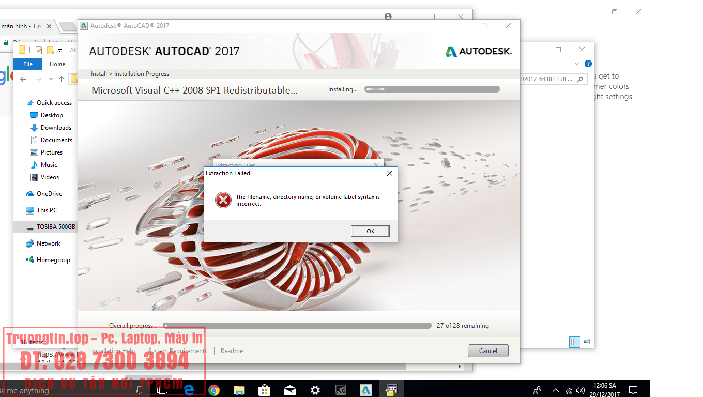Viewport: 703px width, 397px height.
Task: Open the self-extractor taskbar icon
Action: (391, 390)
